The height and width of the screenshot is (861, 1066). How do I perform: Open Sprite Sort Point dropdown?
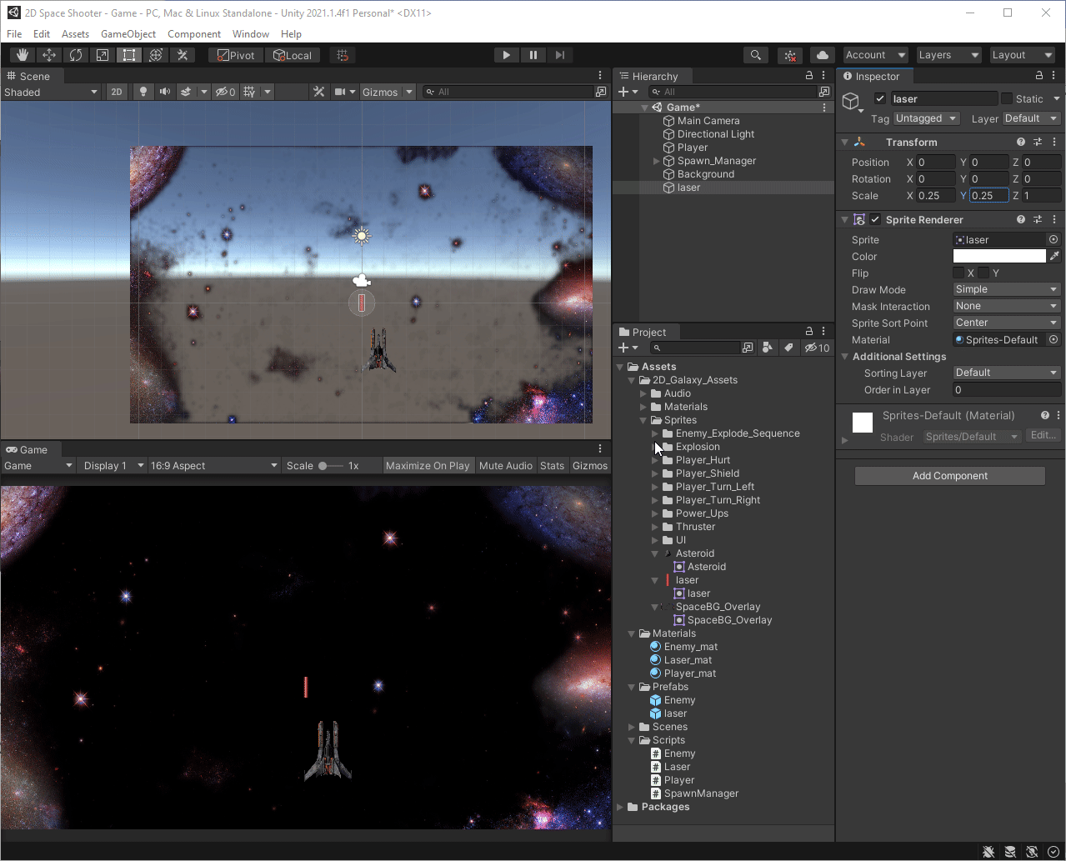point(1007,323)
